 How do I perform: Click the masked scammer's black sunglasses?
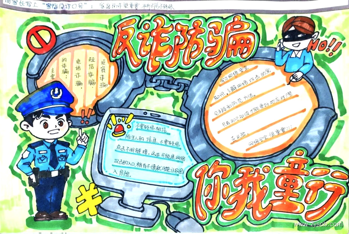coord(296,36)
